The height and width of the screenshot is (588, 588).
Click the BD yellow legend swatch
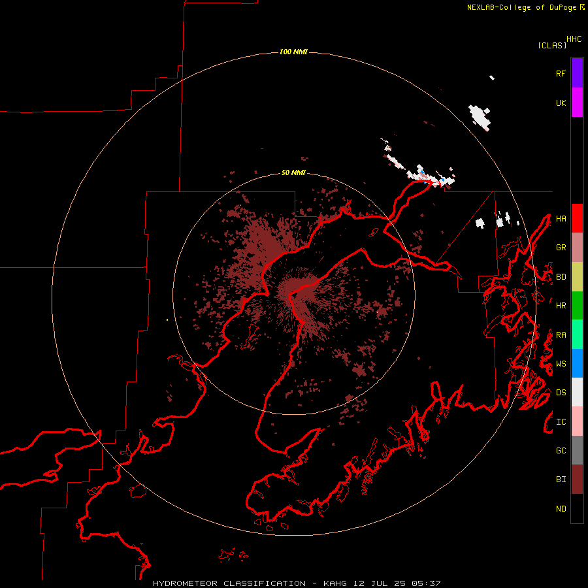coord(577,276)
